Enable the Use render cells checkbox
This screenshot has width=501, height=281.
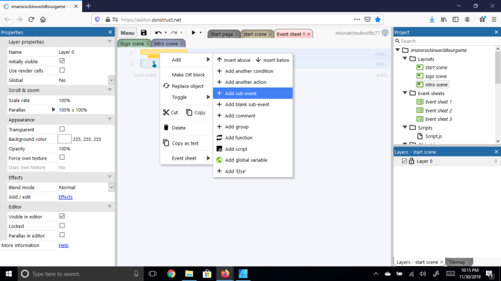tap(62, 70)
